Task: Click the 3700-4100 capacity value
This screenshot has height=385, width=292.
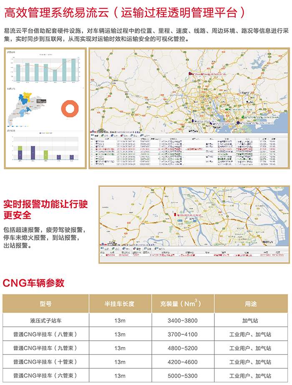Action: 183,334
